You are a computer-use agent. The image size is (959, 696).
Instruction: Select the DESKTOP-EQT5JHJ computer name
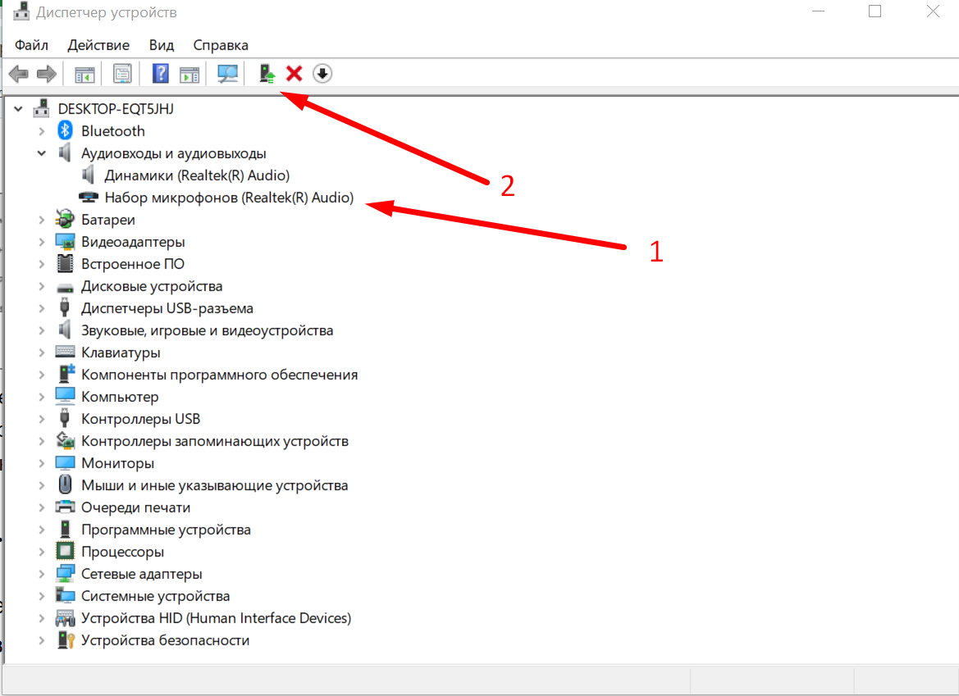(116, 109)
